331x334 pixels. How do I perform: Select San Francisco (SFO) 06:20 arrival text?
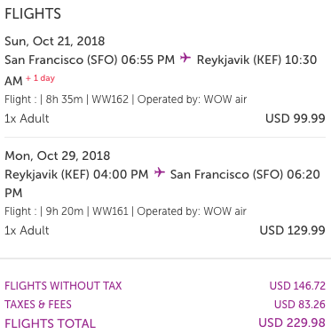click(245, 174)
